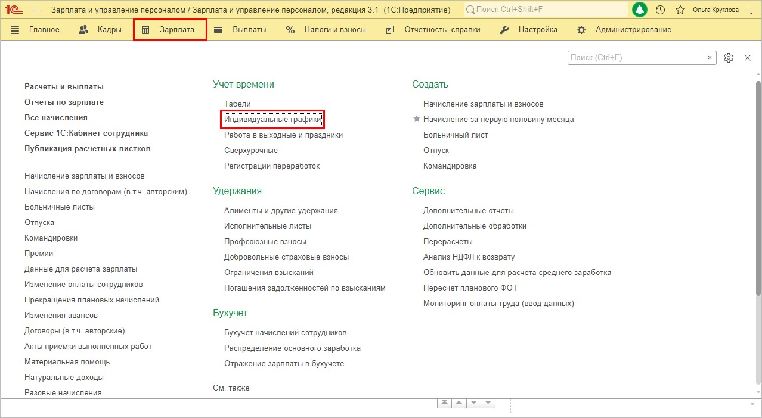The image size is (762, 418).
Task: Open notifications bell icon
Action: coord(640,10)
